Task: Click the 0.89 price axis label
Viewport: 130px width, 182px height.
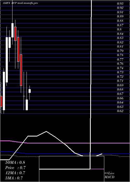Action: [120, 16]
